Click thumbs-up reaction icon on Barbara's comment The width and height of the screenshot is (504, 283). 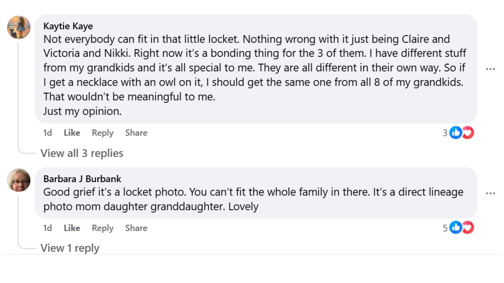(455, 227)
